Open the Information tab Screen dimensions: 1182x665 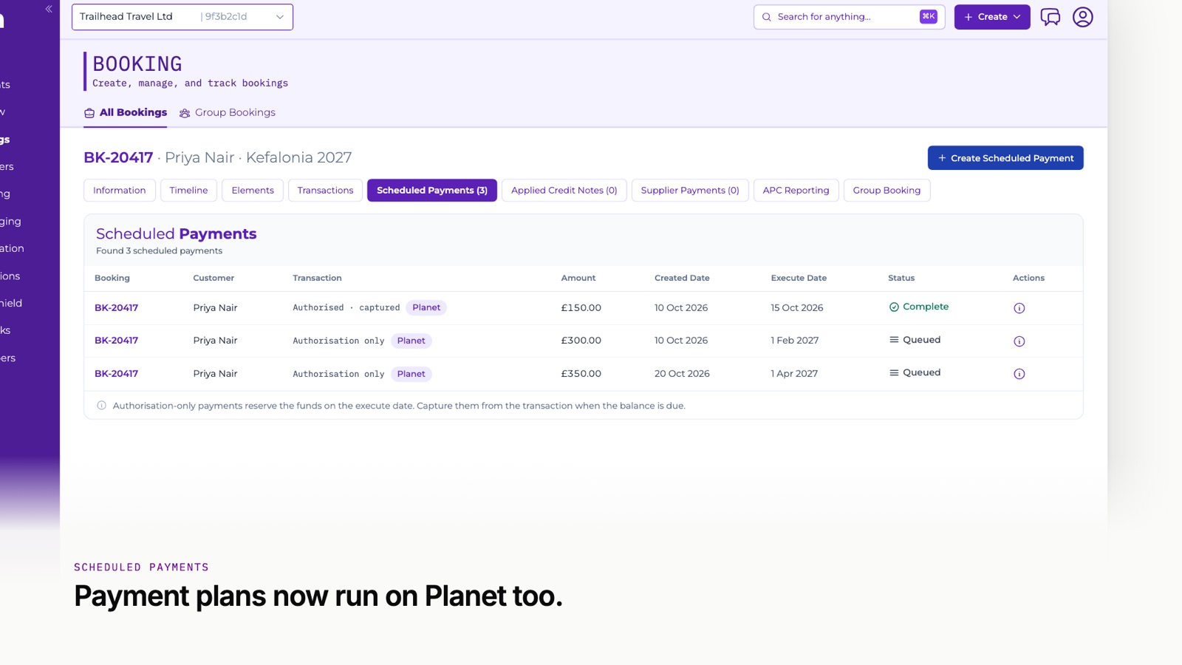coord(120,191)
